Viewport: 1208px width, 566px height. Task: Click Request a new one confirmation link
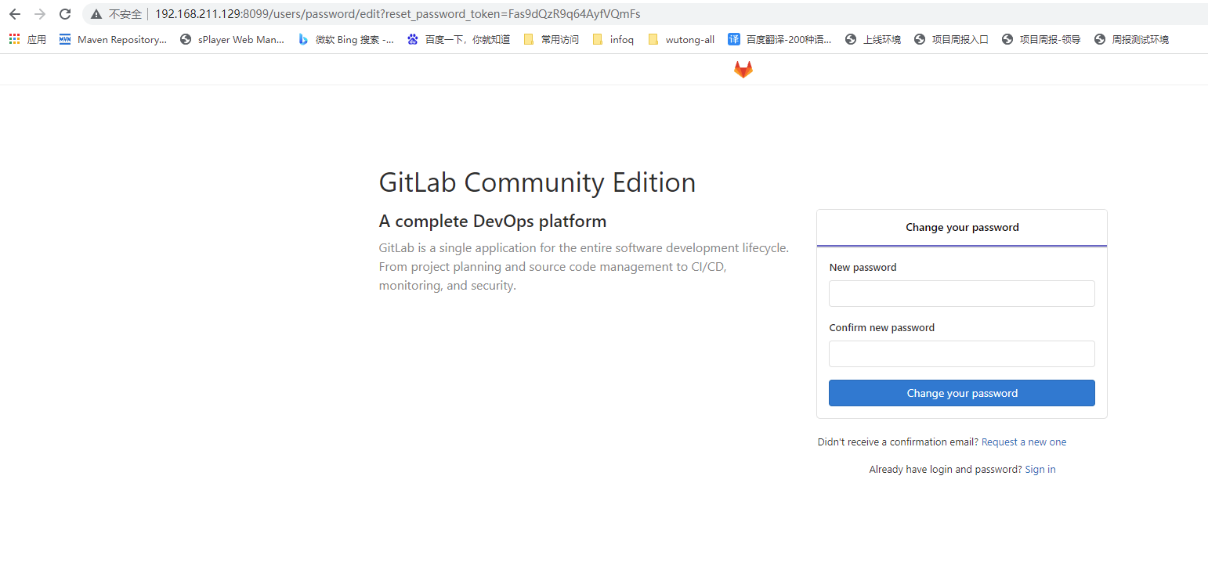tap(1024, 442)
